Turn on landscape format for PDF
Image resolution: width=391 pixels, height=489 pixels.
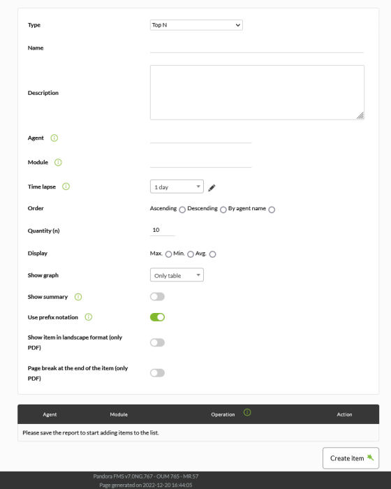(x=158, y=343)
